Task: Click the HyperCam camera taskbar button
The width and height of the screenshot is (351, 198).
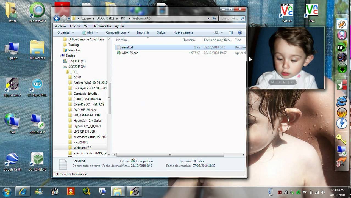Action: (135, 191)
